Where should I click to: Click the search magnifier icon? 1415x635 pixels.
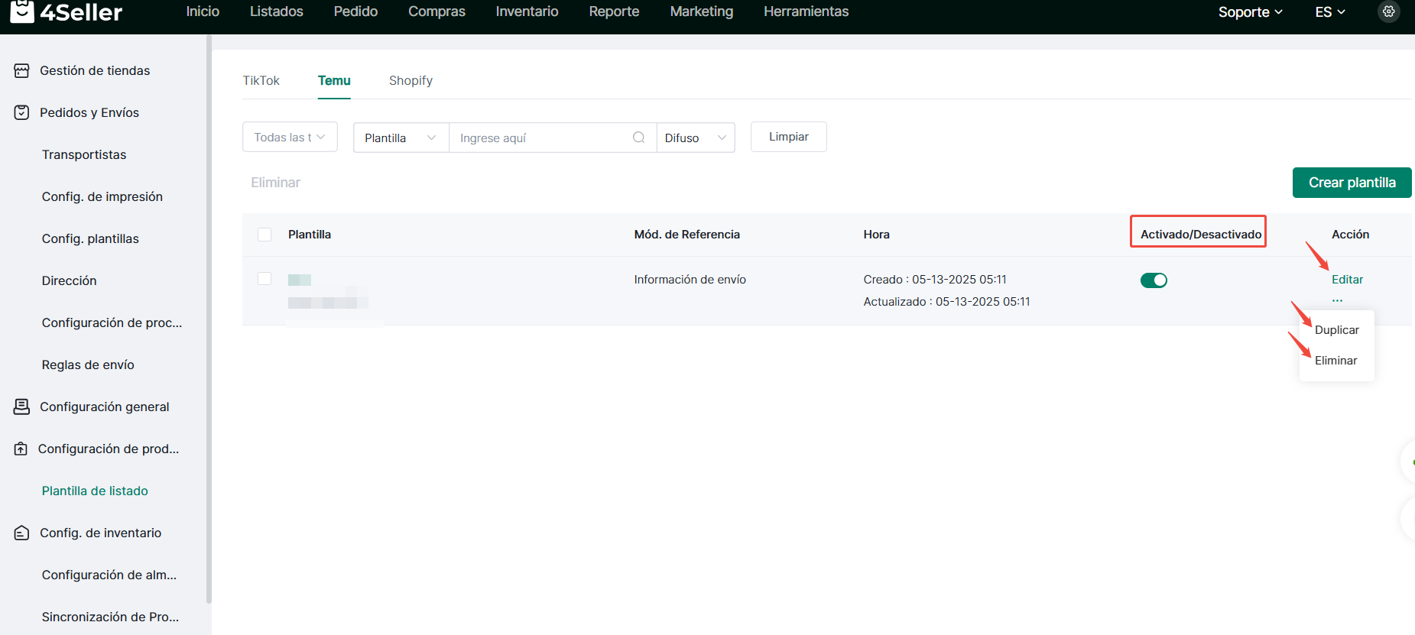(639, 138)
